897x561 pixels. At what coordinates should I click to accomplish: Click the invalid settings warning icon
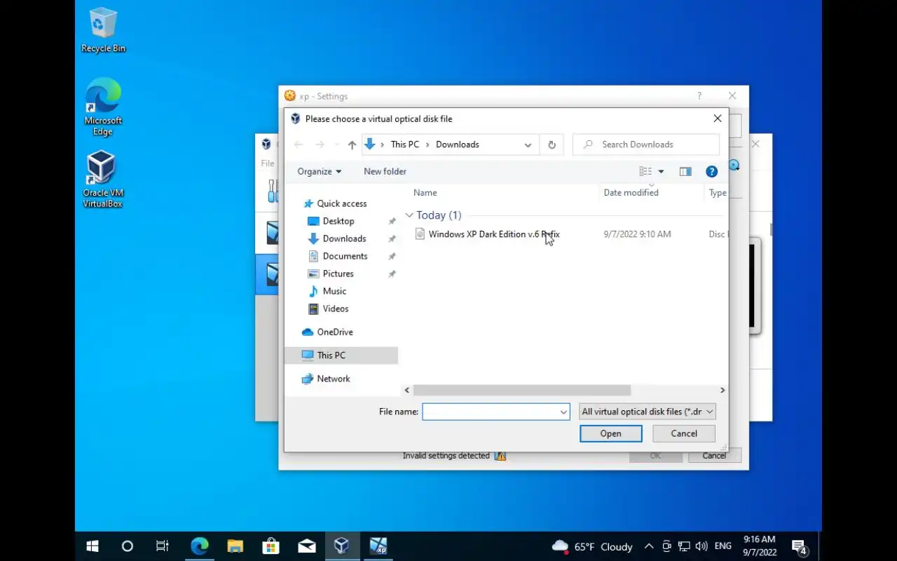(x=500, y=456)
